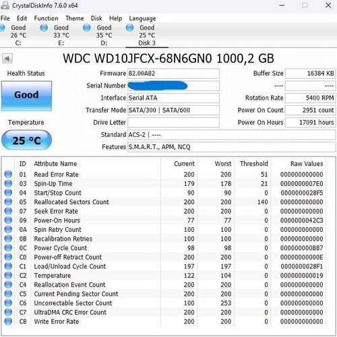Click status circle for Power-off Retract Count
The image size is (337, 337).
[8, 257]
